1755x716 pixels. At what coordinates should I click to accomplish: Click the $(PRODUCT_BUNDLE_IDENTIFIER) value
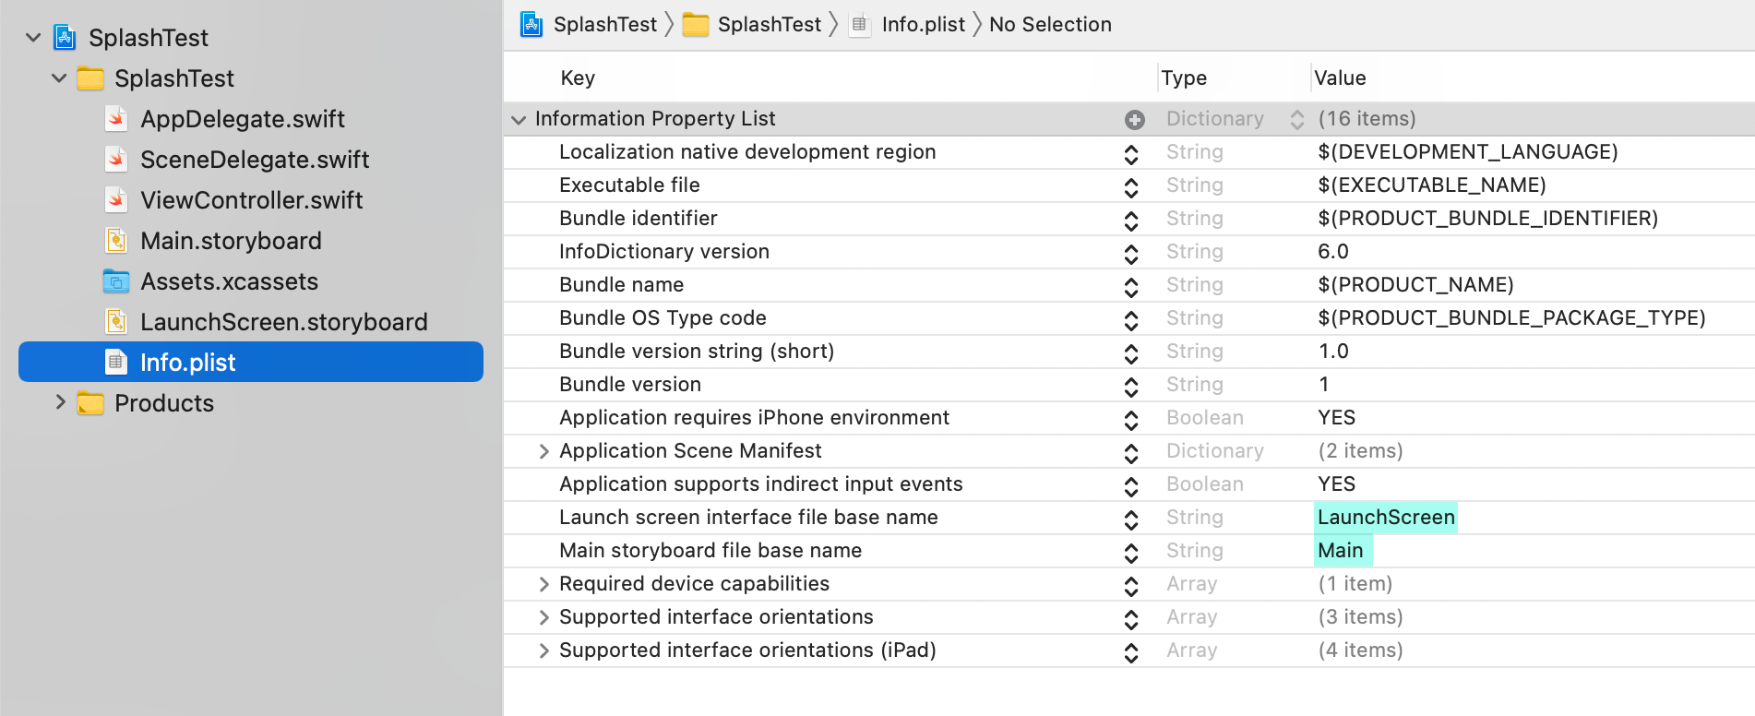1488,219
